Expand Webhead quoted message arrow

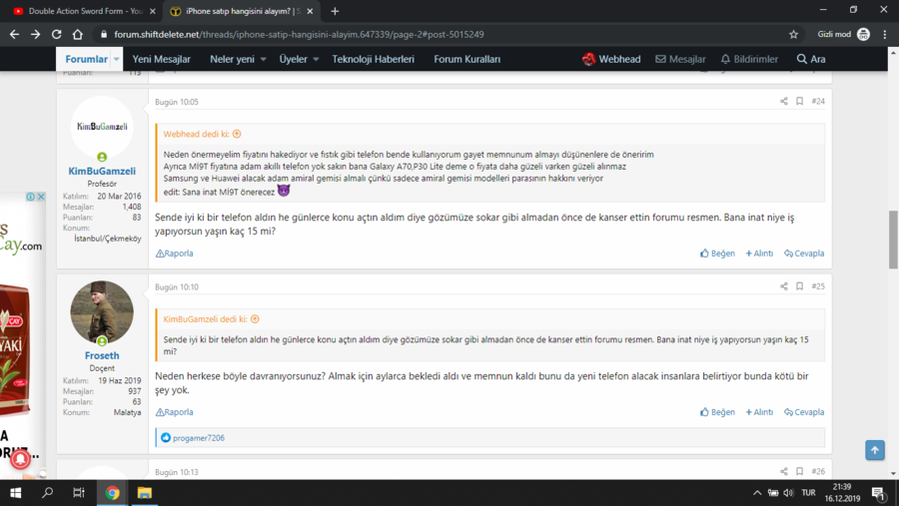click(x=237, y=134)
